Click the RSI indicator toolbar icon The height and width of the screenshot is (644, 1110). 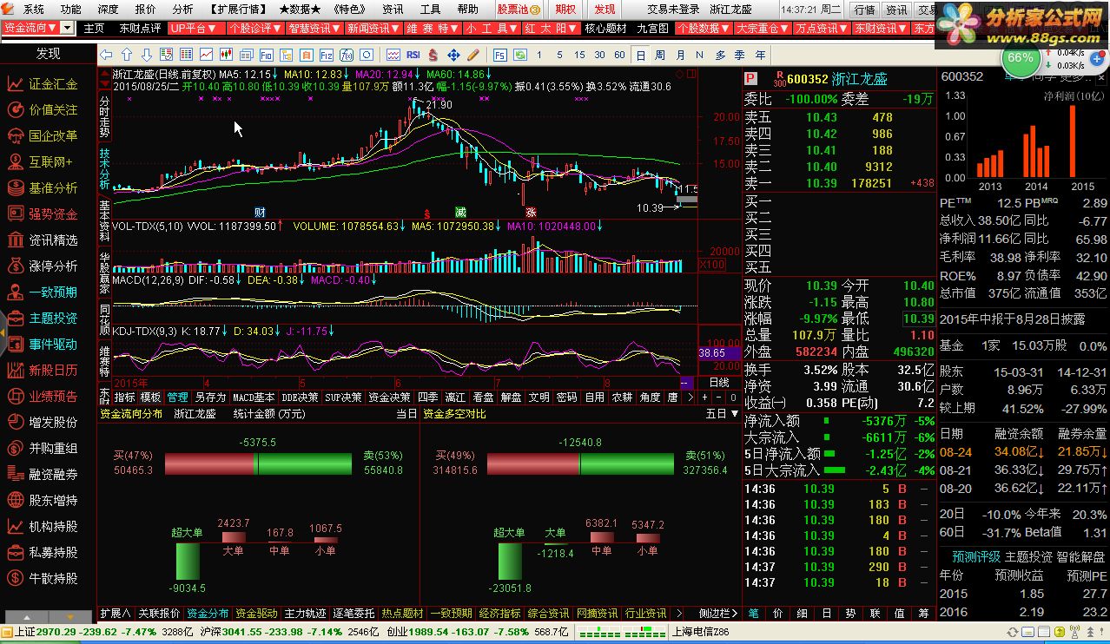point(413,55)
